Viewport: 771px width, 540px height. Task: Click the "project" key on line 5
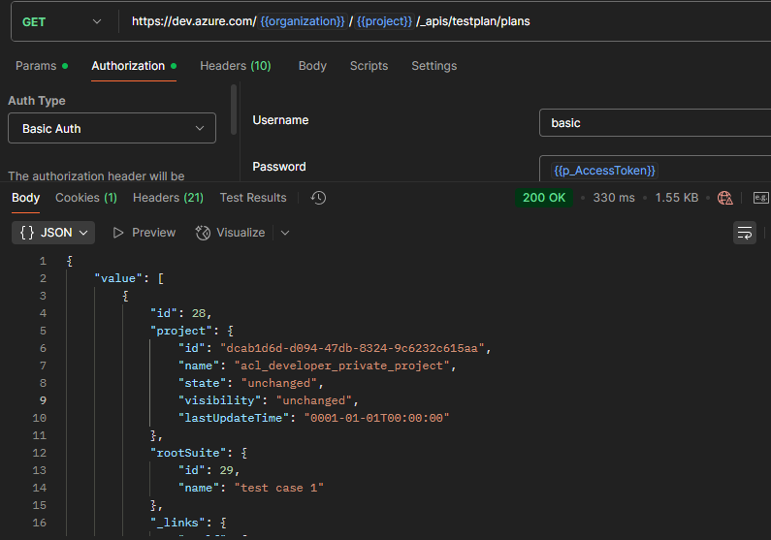point(181,331)
